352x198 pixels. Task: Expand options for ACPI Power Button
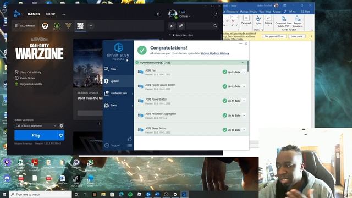tap(244, 101)
